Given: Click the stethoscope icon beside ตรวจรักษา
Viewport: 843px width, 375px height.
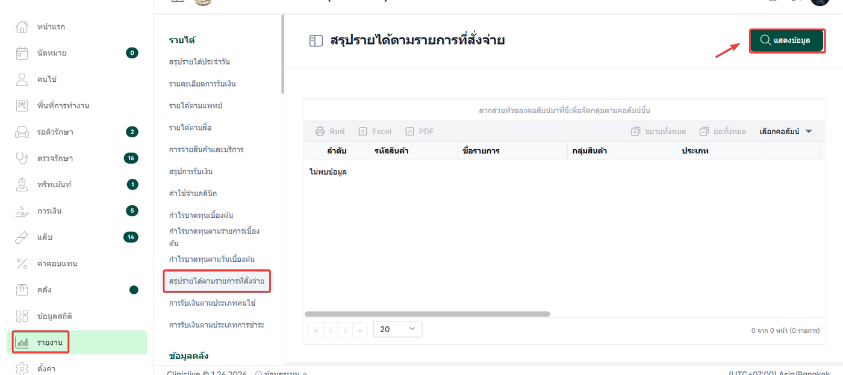Looking at the screenshot, I should pos(22,158).
